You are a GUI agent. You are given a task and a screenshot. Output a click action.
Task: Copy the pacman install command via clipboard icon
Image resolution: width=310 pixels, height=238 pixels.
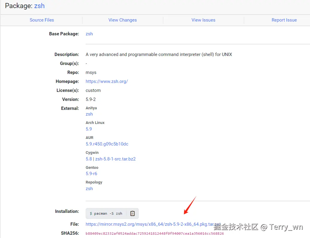pyautogui.click(x=132, y=213)
